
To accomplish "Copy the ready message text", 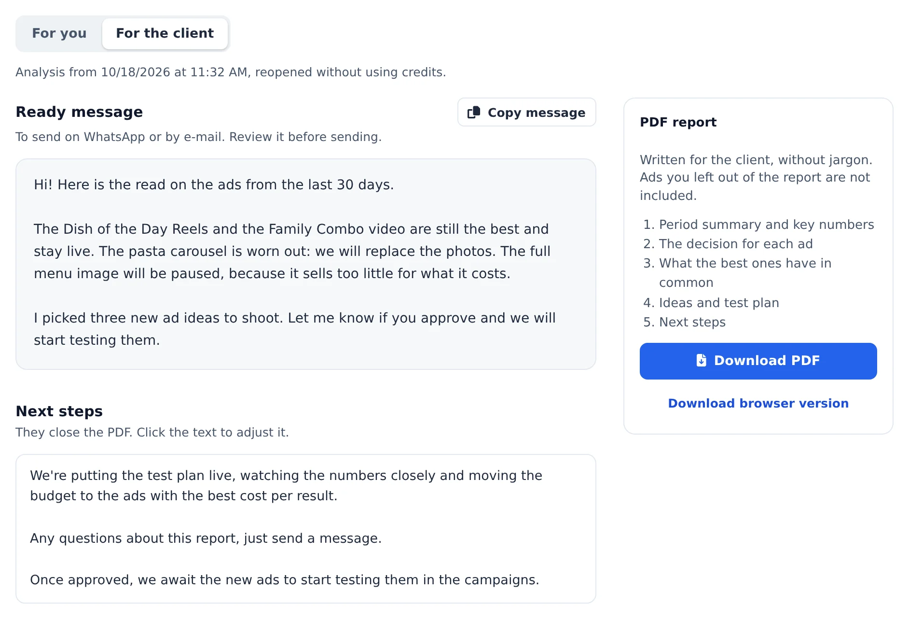I will [527, 113].
